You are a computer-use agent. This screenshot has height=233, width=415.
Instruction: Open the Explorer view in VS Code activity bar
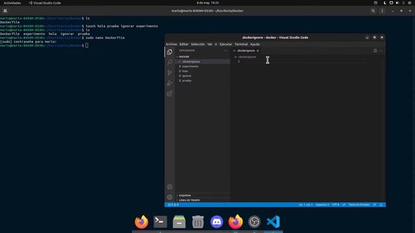[170, 52]
